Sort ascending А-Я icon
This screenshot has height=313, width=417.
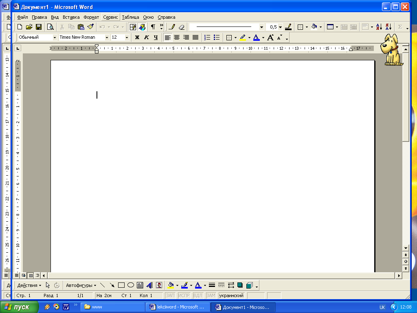379,27
